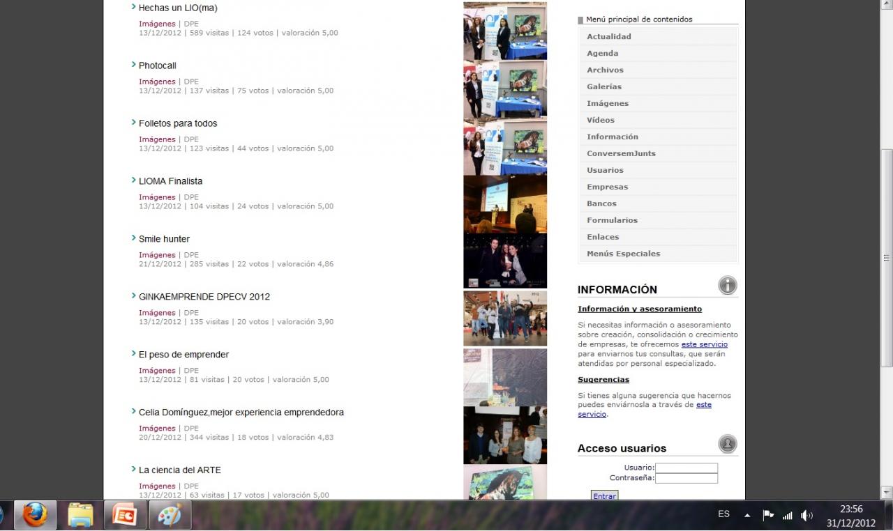Open the Photocall title link
This screenshot has width=893, height=531.
(158, 66)
